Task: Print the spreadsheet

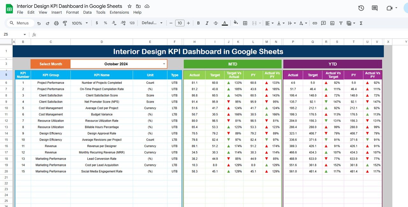Action: coord(56,23)
